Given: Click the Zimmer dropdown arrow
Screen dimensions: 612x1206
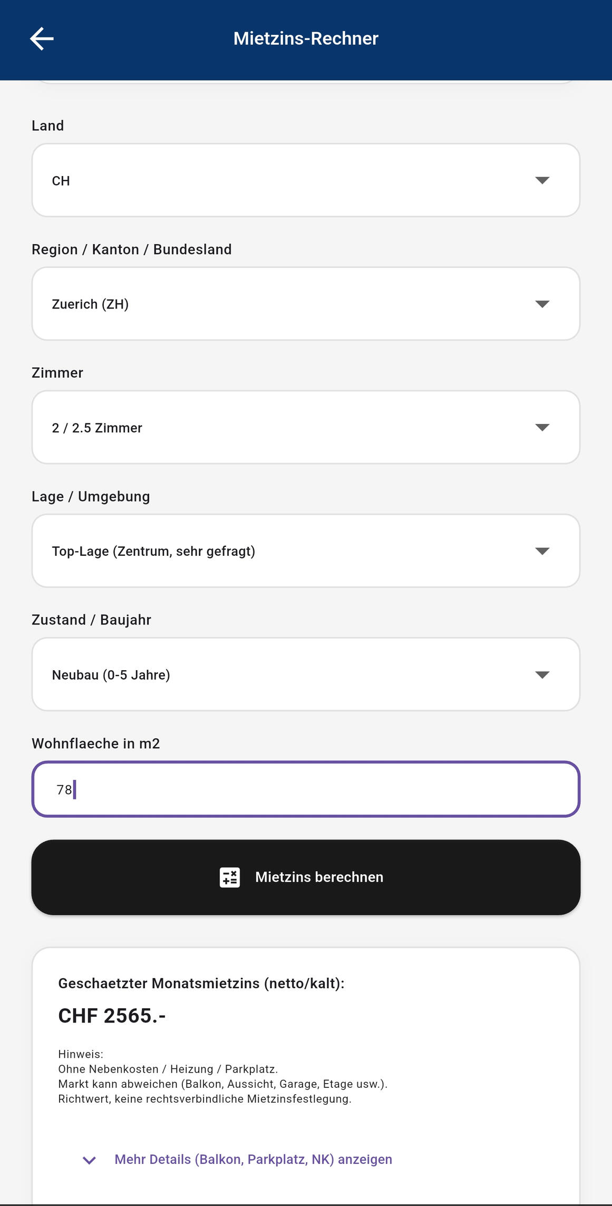Looking at the screenshot, I should [542, 427].
